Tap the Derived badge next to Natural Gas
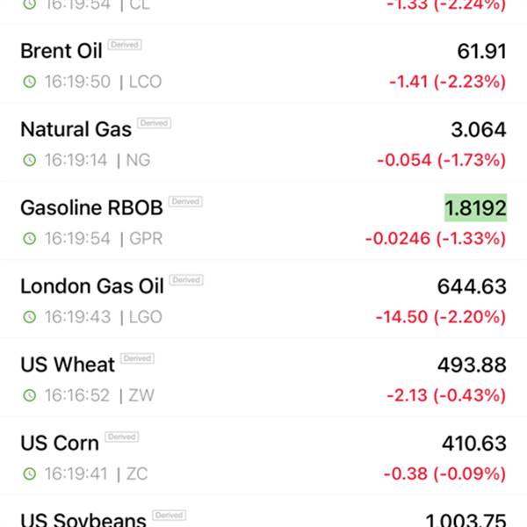This screenshot has height=527, width=527. click(154, 124)
